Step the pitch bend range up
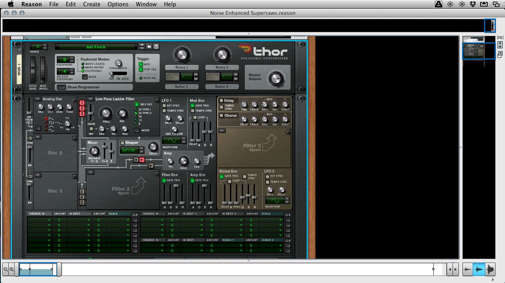Viewport: 505px width, 283px height. 45,45
